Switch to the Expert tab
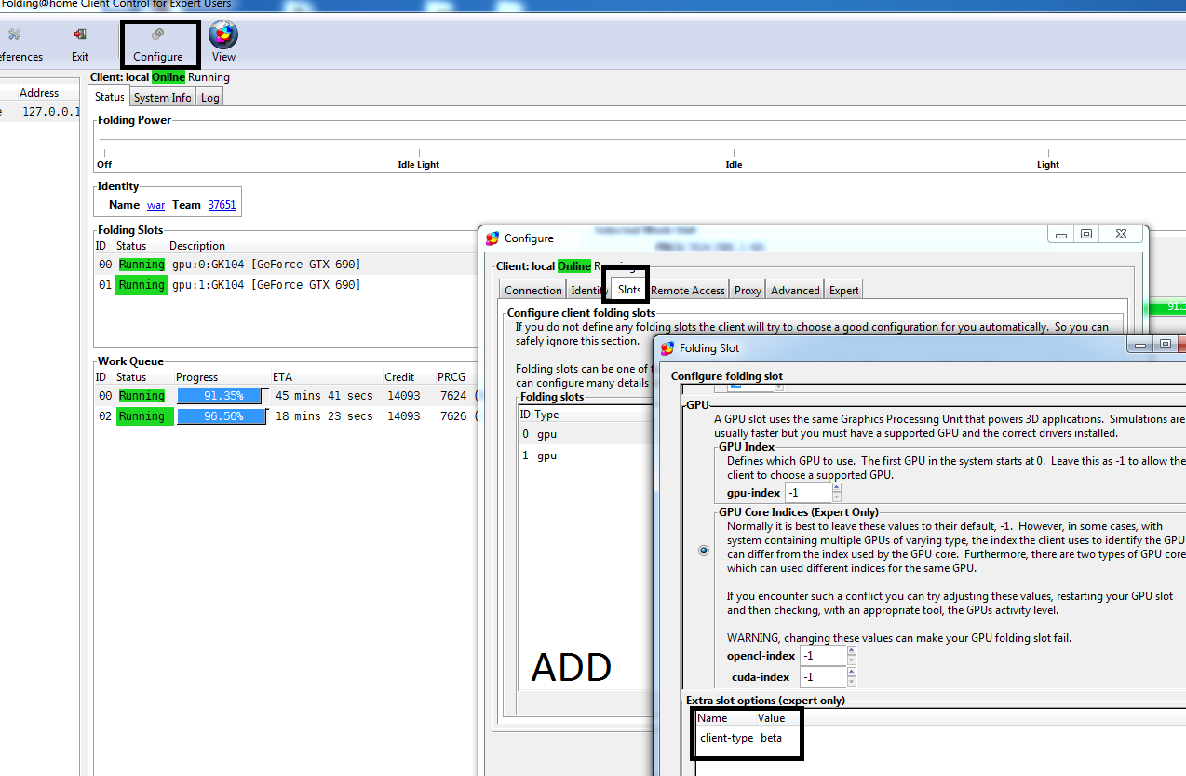The image size is (1186, 776). click(843, 291)
